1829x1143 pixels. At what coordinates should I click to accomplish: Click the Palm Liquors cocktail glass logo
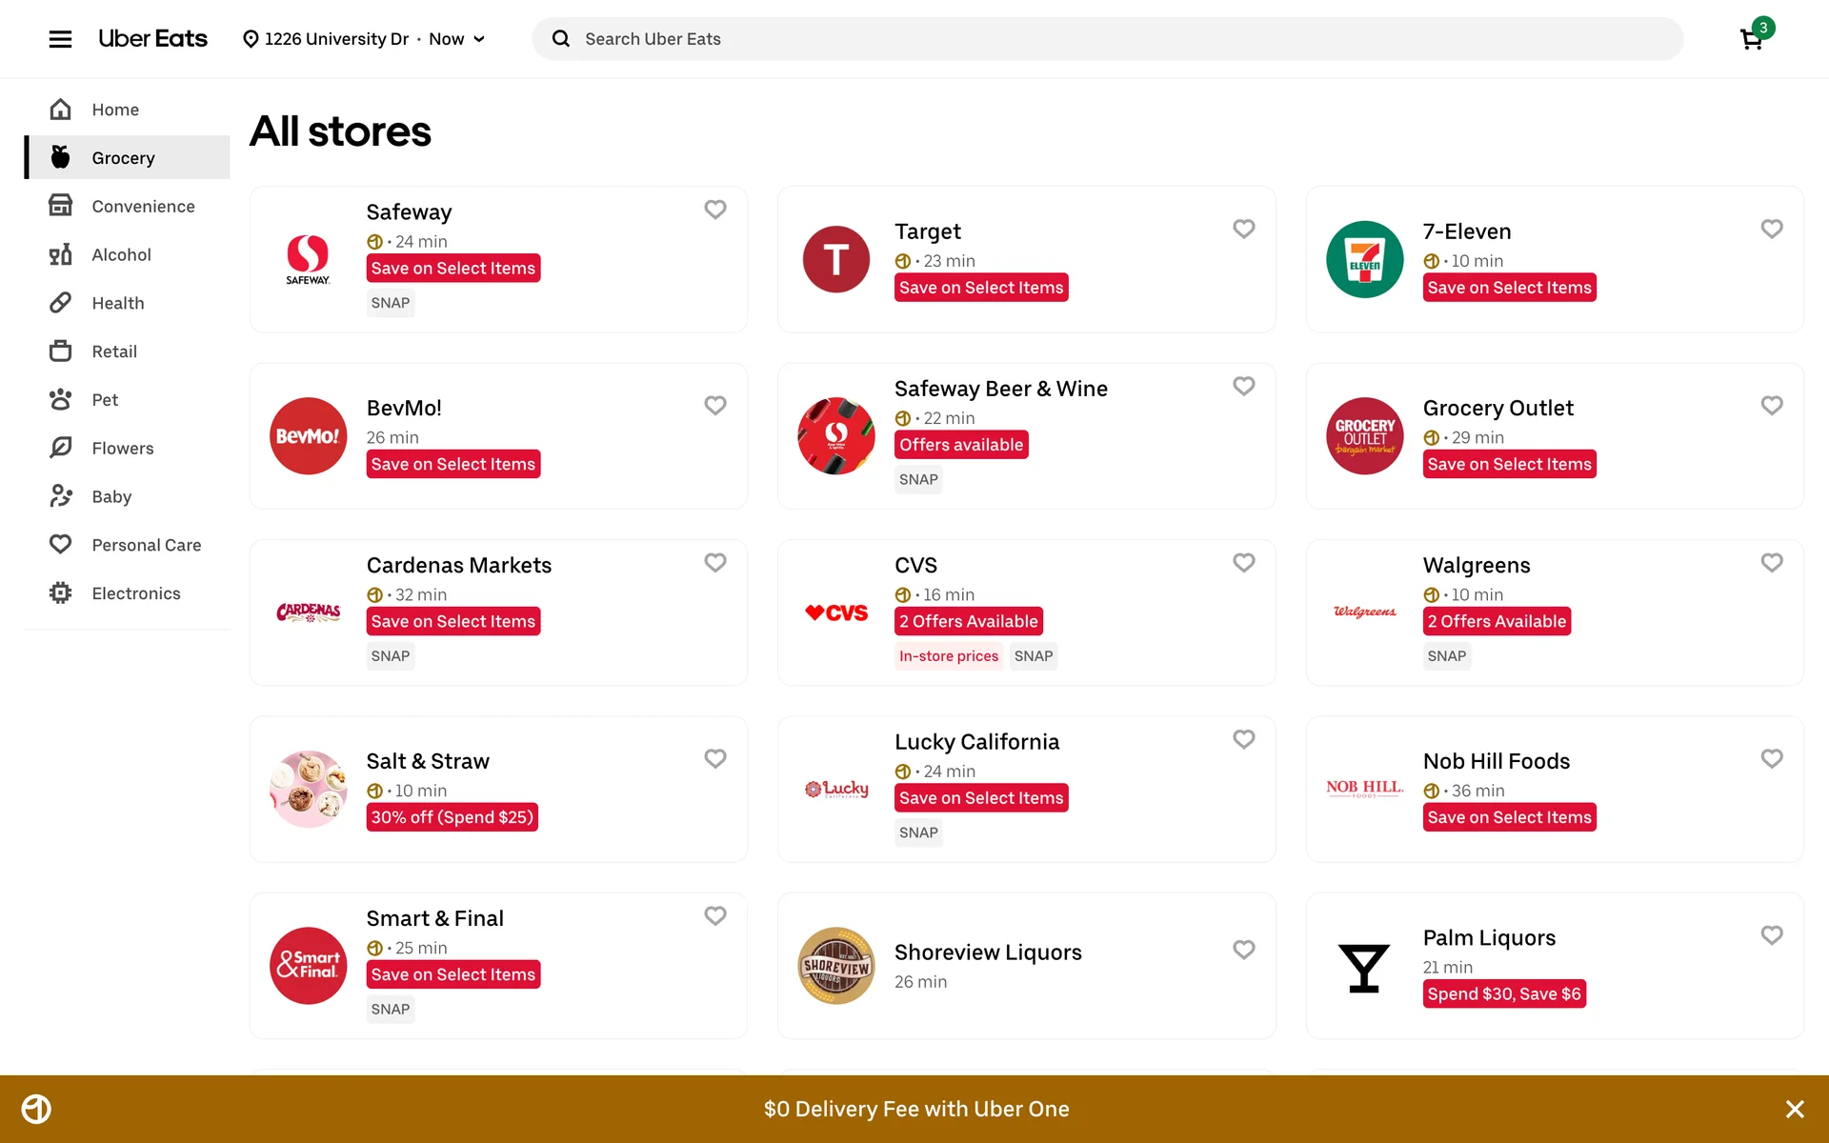(x=1364, y=966)
